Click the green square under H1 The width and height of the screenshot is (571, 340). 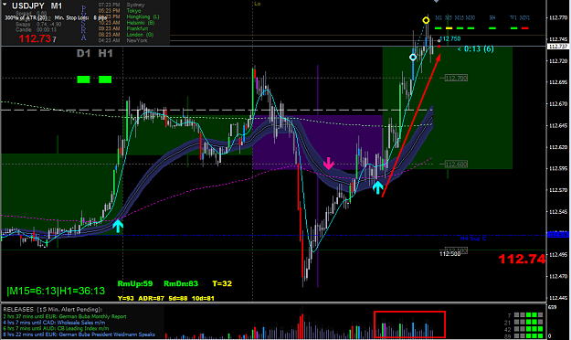[x=105, y=80]
